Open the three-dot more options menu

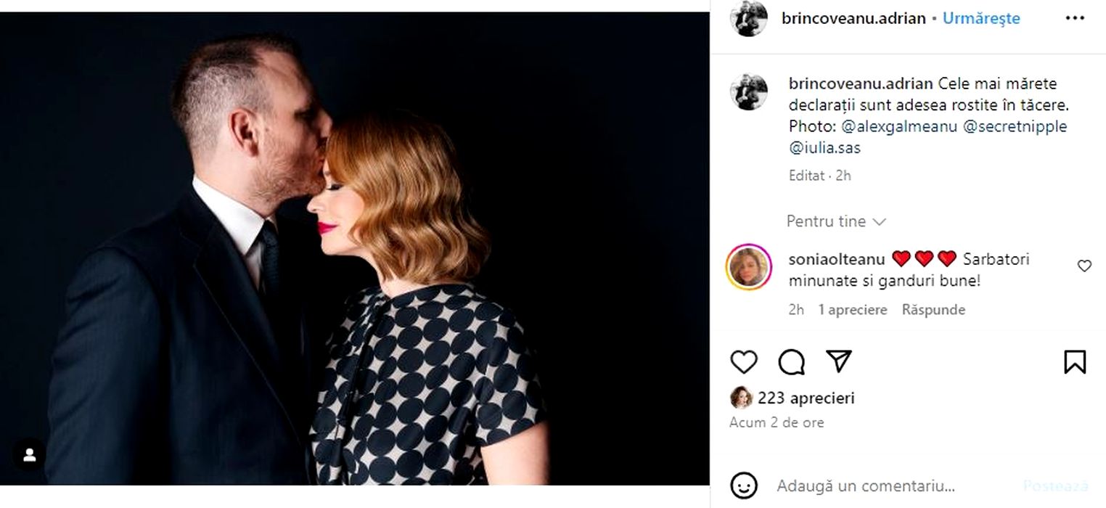pos(1074,18)
